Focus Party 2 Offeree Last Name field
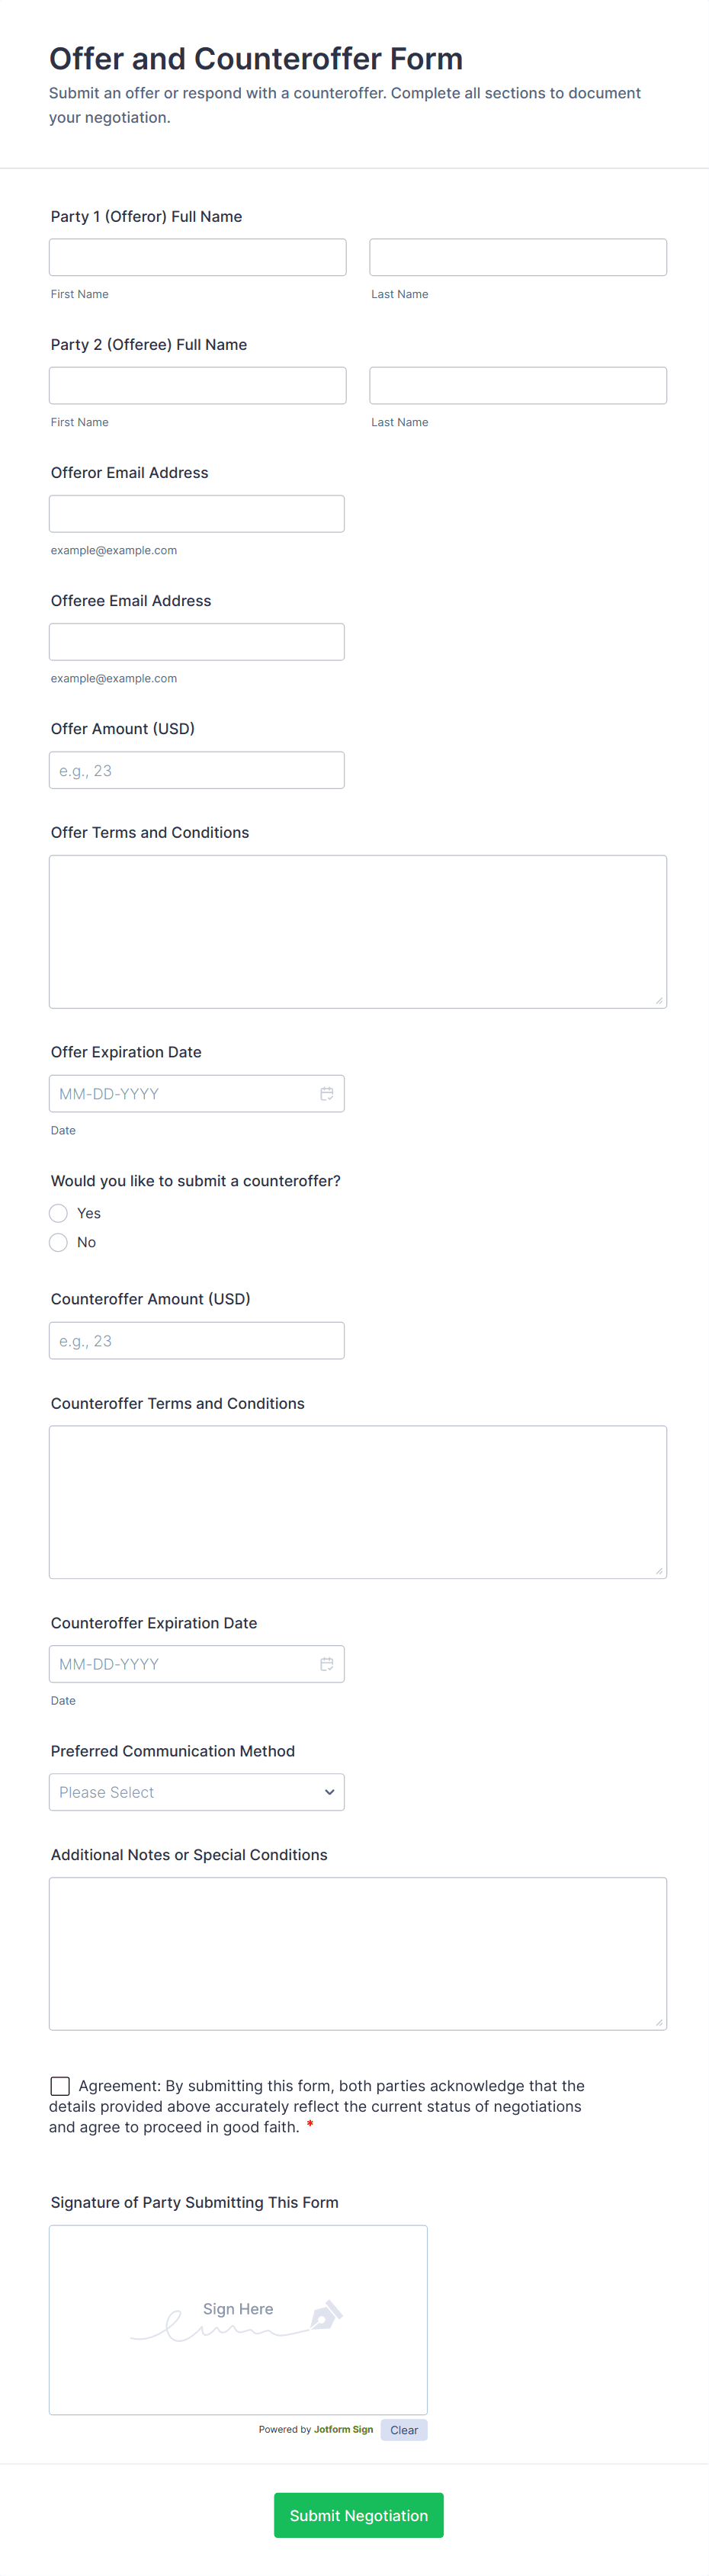 coord(518,385)
